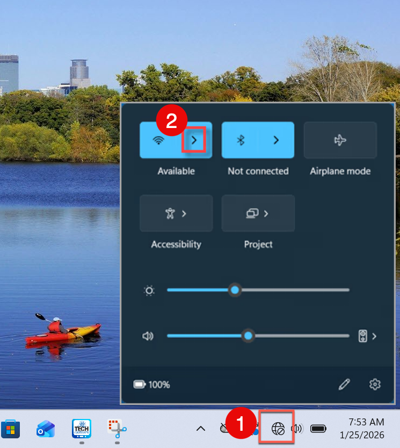Open all settings via gear icon
Screen dimensions: 400x448
click(x=375, y=384)
